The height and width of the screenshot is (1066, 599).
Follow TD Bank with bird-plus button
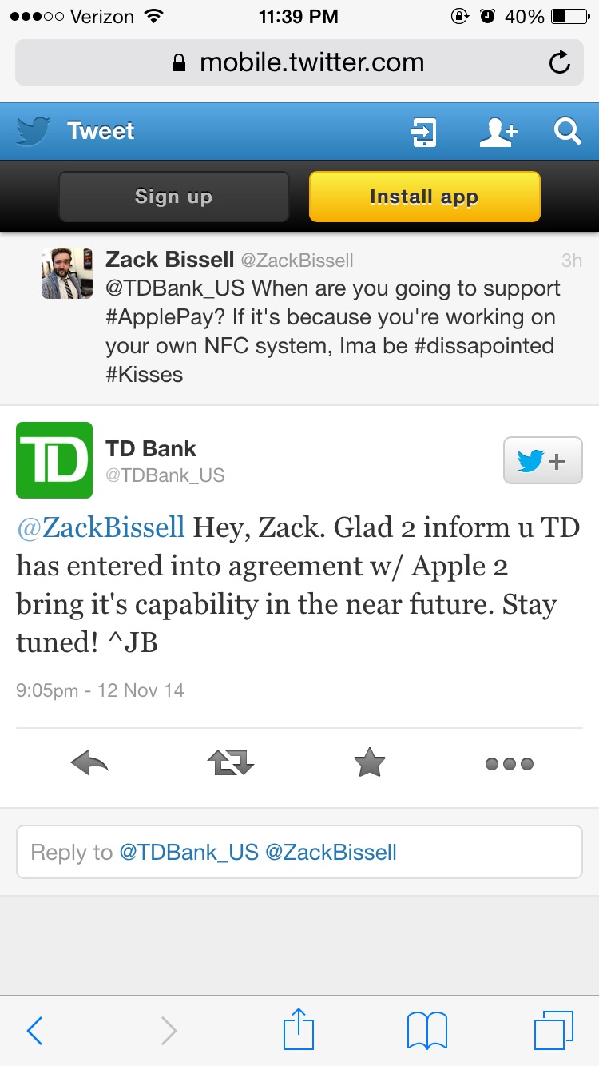542,461
